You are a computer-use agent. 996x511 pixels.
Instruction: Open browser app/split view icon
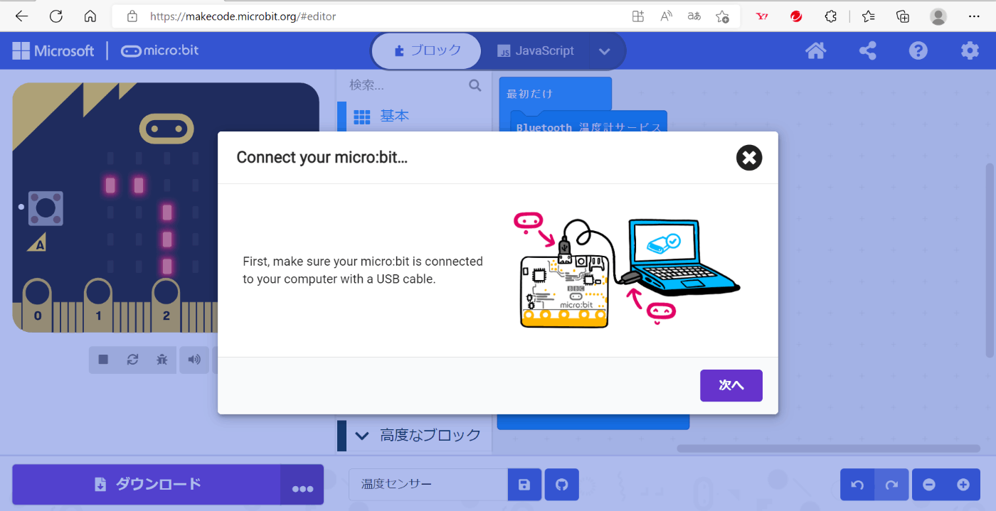[x=638, y=16]
